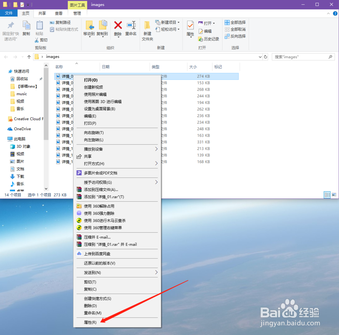339x335 pixels.
Task: Switch to the Manage (管理) tab
Action: (x=77, y=13)
